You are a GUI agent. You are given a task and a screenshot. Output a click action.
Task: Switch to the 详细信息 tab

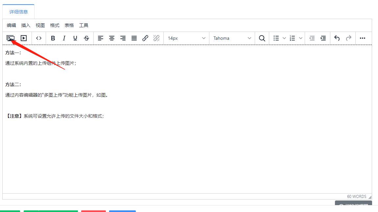point(18,12)
